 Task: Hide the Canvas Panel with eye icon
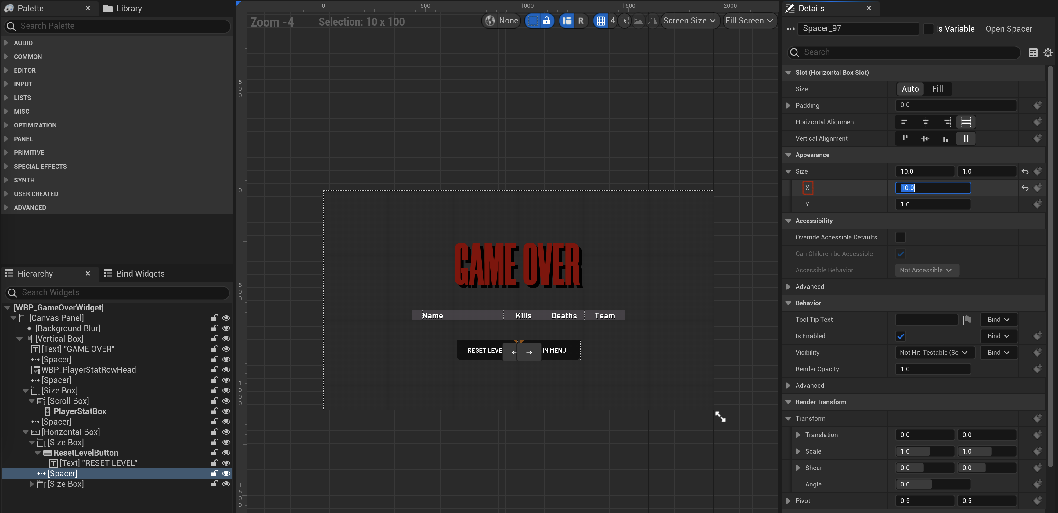[x=226, y=318]
